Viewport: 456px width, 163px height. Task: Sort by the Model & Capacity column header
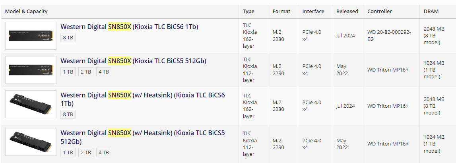pyautogui.click(x=26, y=12)
